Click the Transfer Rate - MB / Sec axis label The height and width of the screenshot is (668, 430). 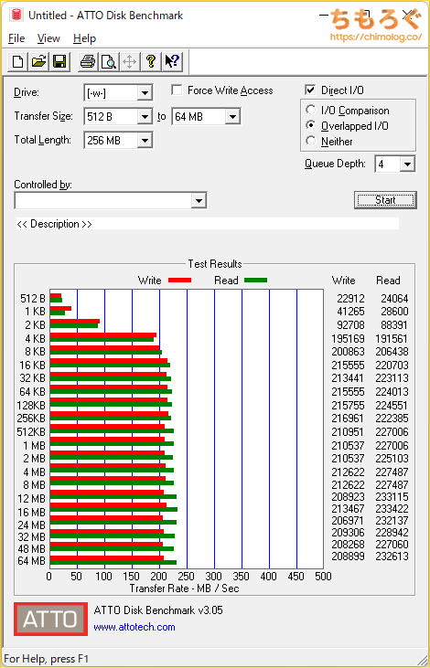click(184, 588)
